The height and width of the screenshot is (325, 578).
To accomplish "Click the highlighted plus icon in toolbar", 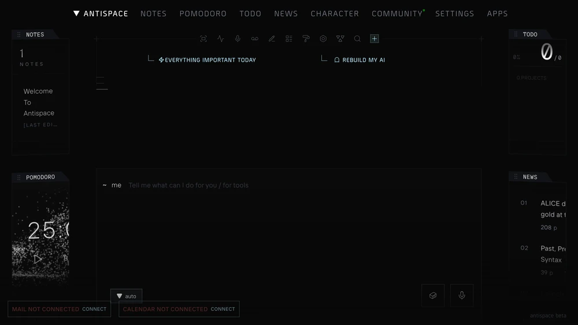I will 375,39.
